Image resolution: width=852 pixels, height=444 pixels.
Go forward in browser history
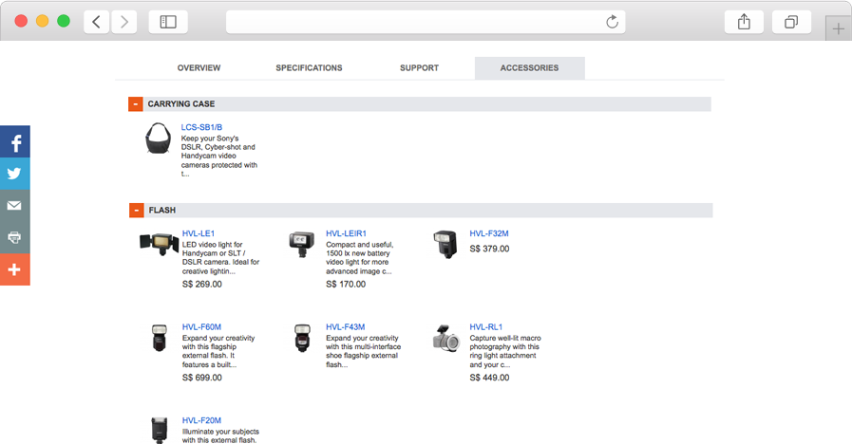point(123,22)
